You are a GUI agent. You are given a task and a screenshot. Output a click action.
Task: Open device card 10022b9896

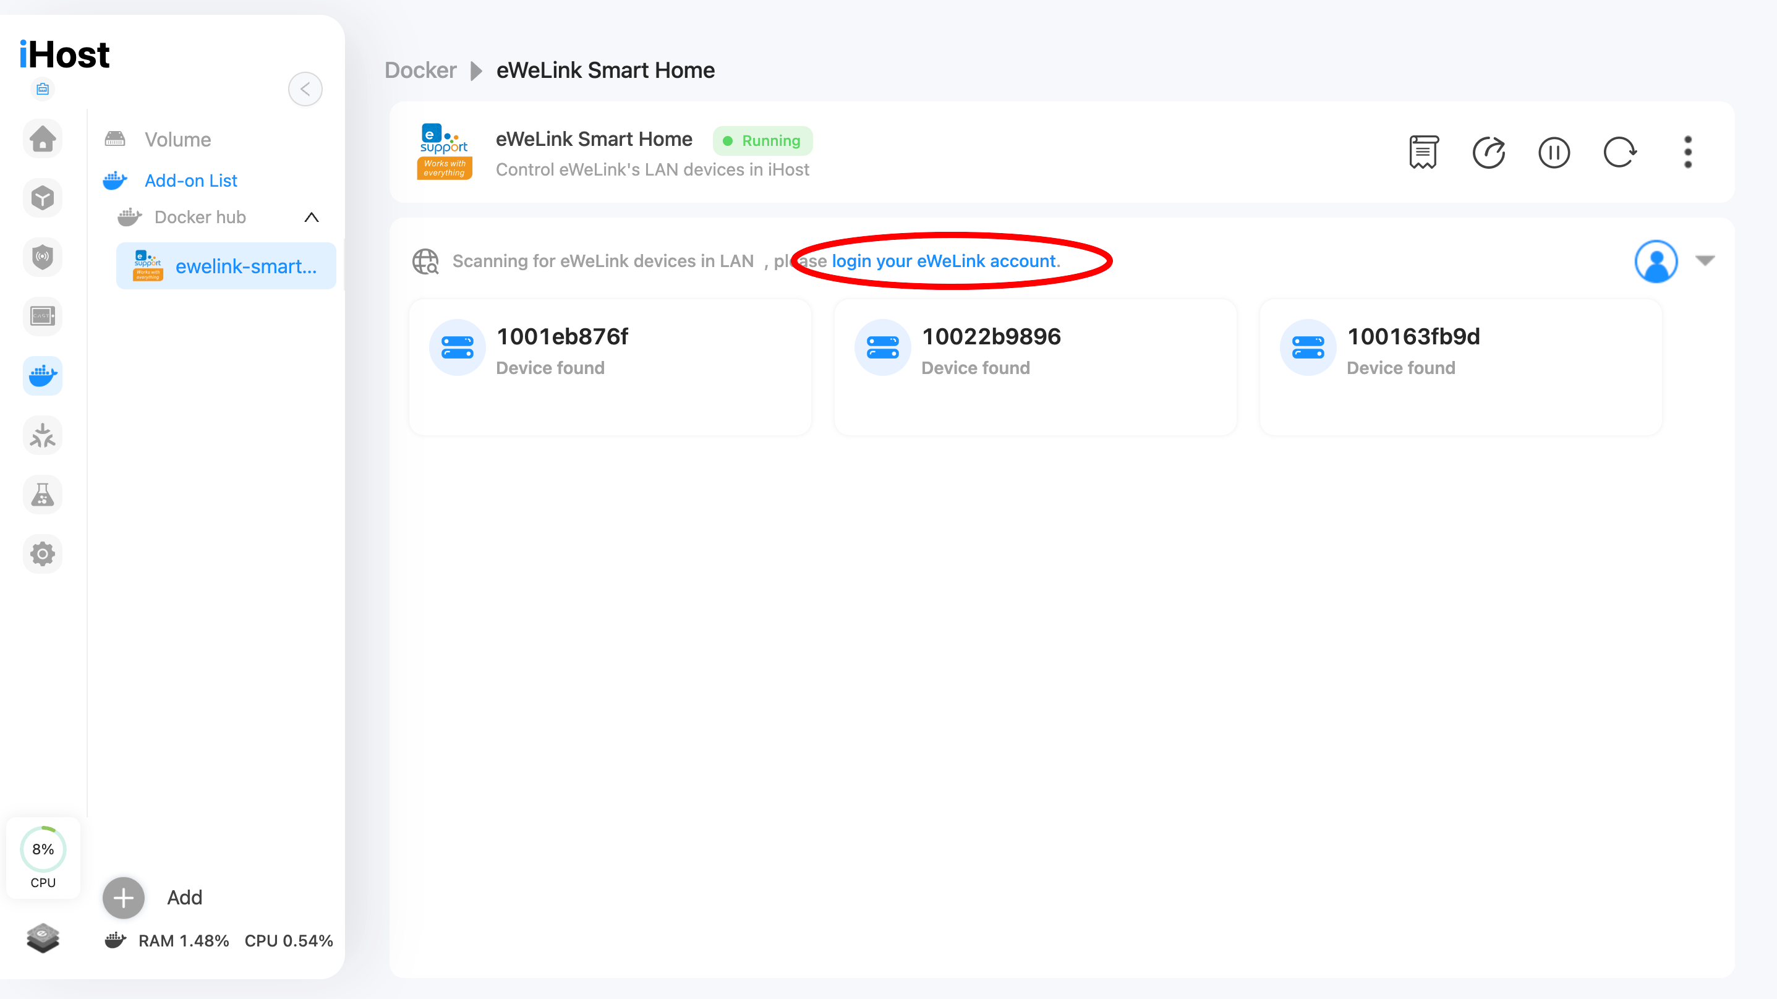coord(1035,367)
